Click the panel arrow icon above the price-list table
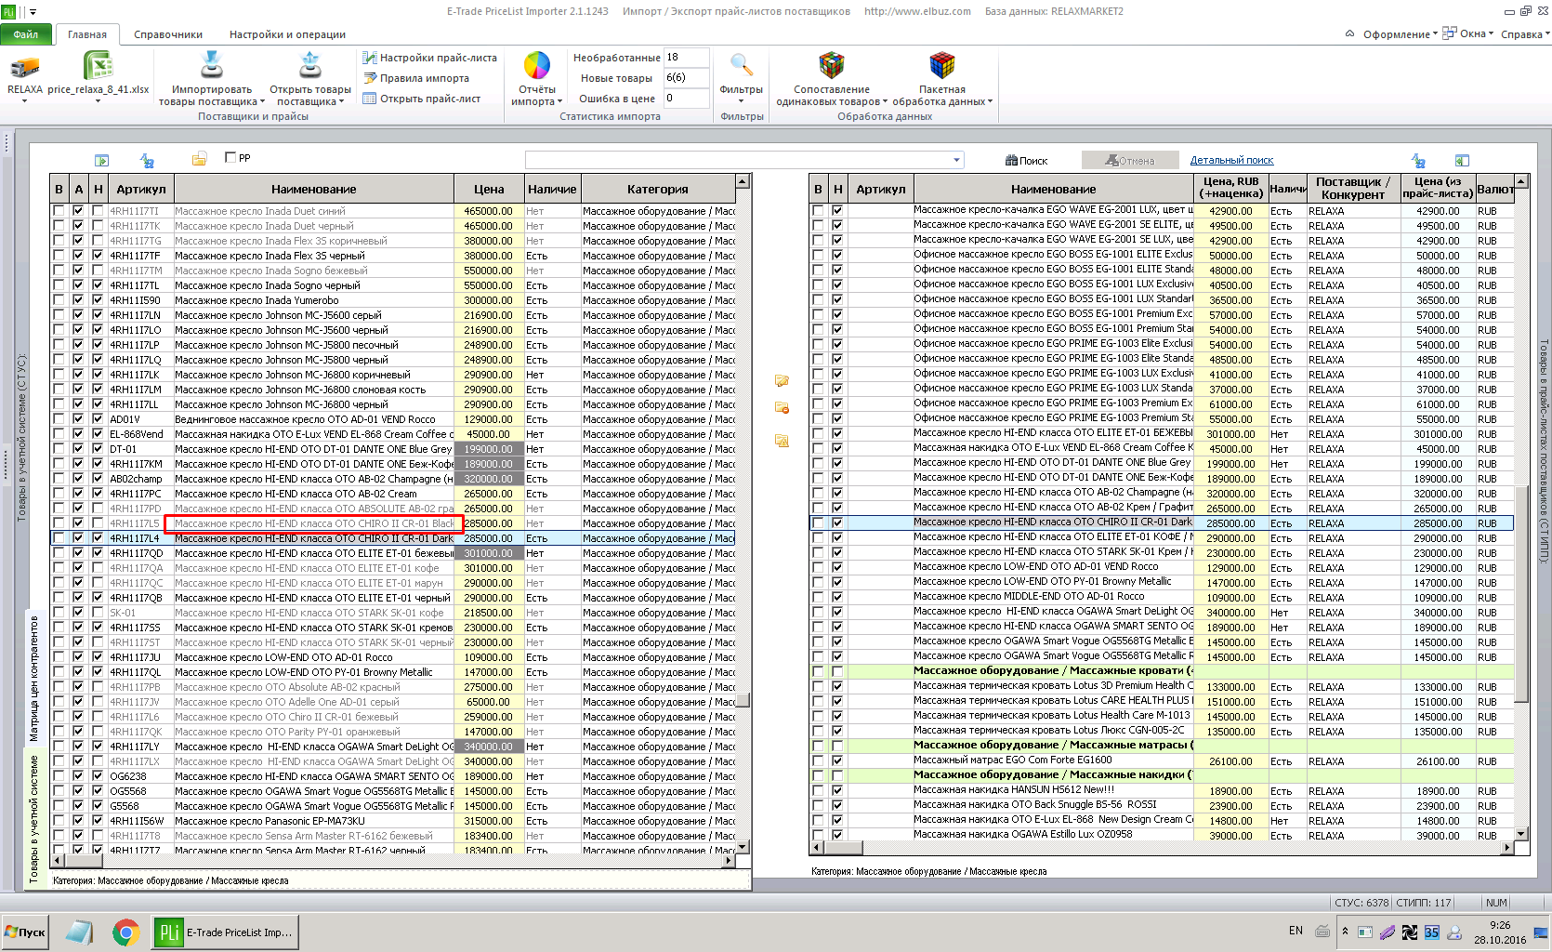This screenshot has width=1552, height=952. [1462, 160]
